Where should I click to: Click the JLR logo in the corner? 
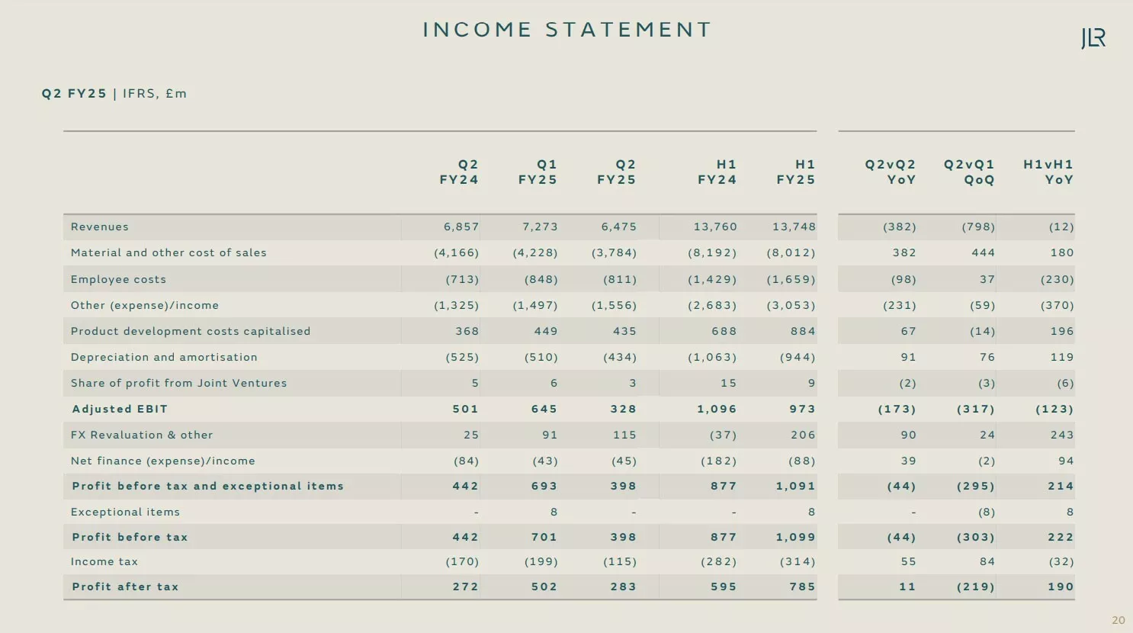[1093, 38]
